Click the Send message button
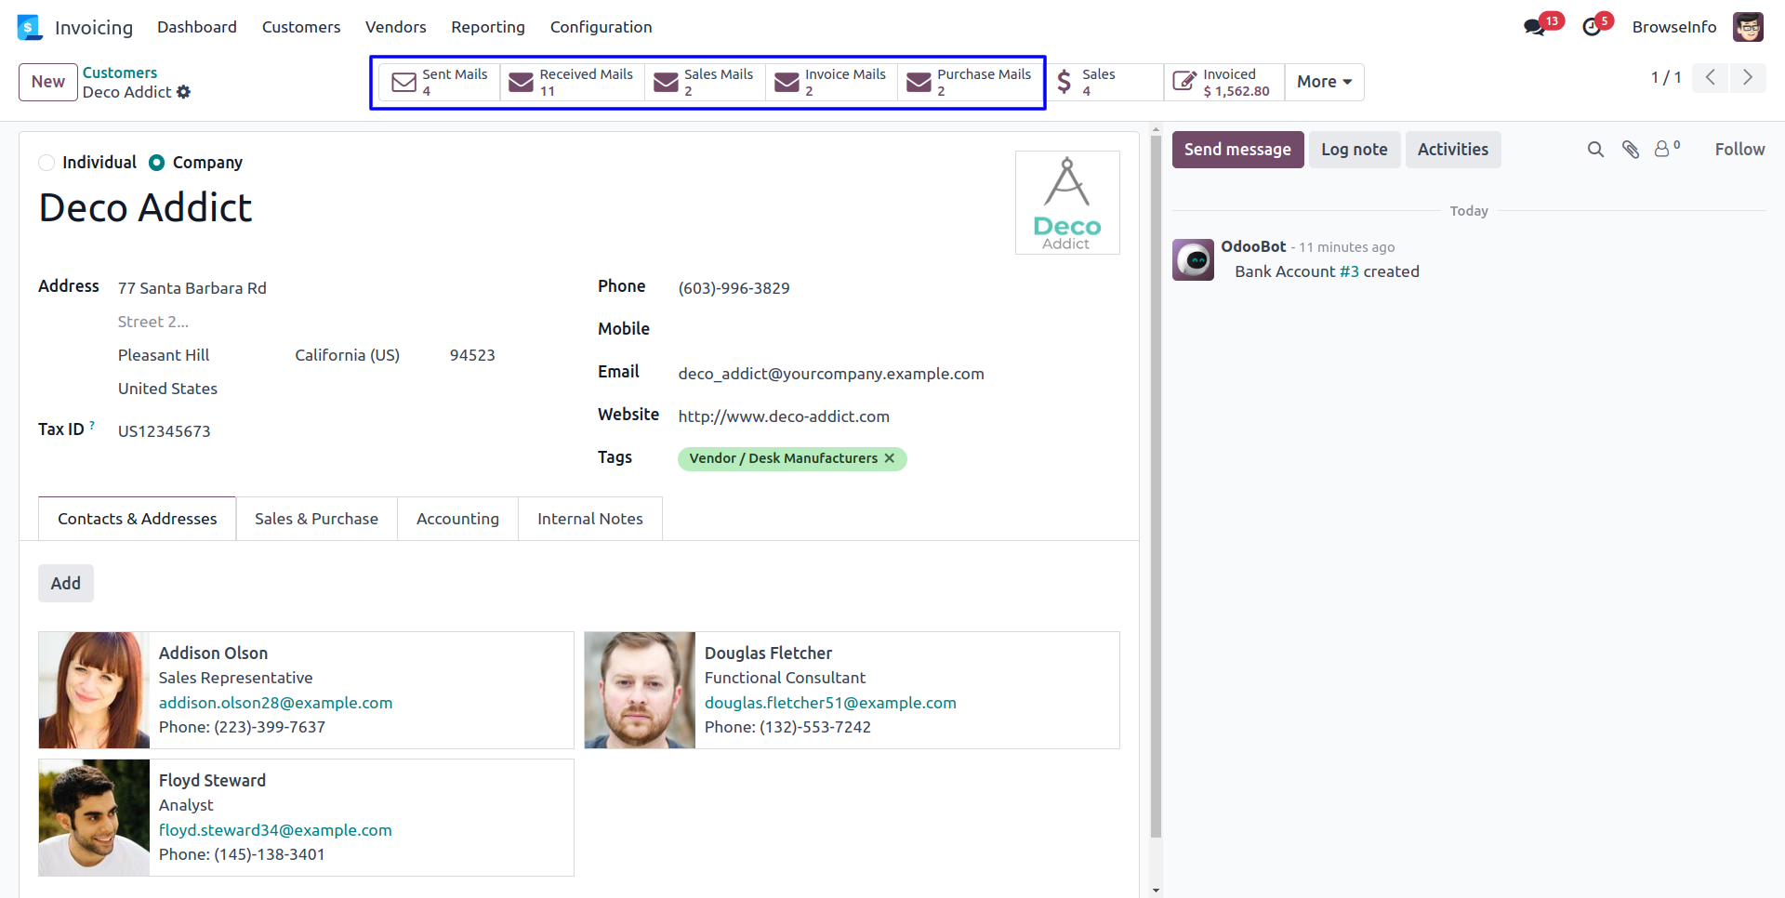The width and height of the screenshot is (1785, 898). [1236, 150]
